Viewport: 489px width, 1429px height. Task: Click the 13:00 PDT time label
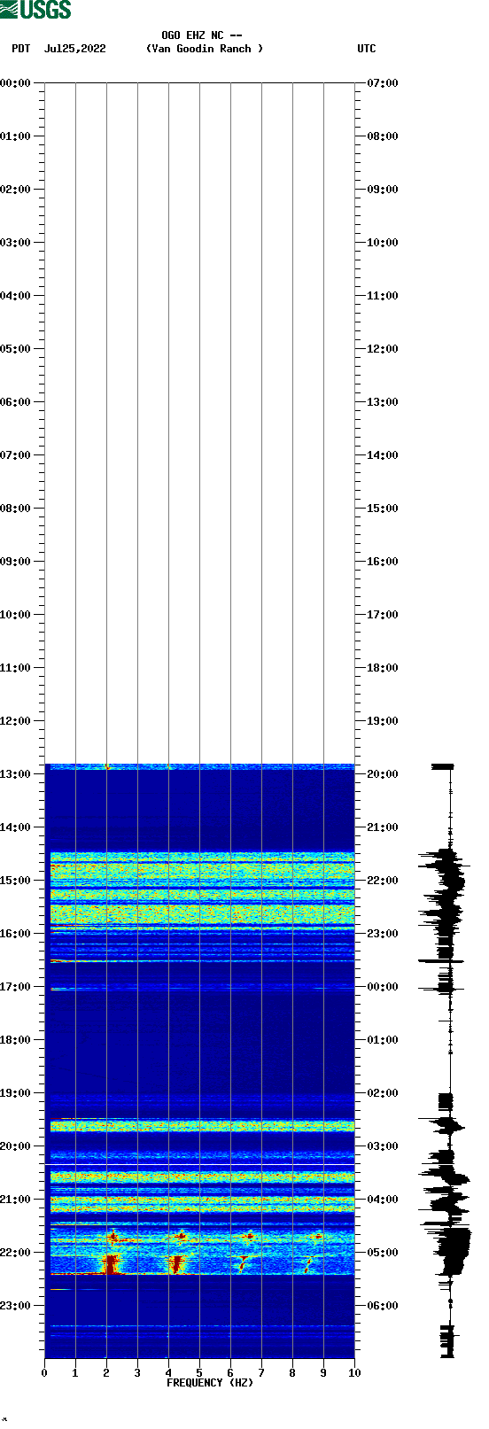tap(16, 774)
